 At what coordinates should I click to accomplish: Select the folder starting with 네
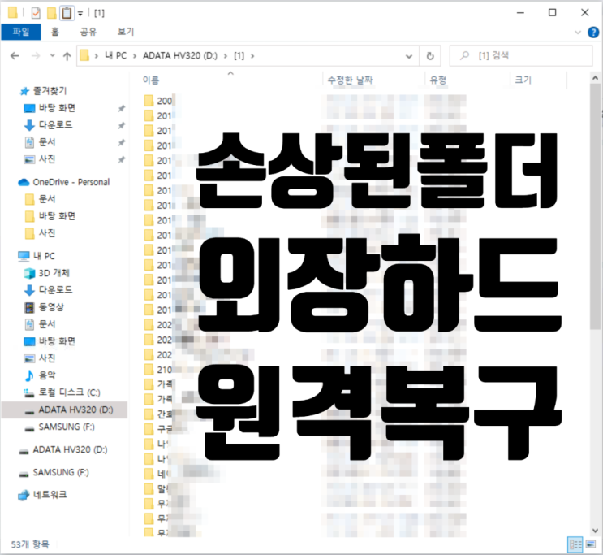click(157, 474)
